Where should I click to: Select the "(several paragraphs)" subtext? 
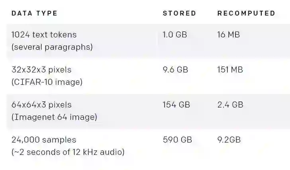pyautogui.click(x=52, y=47)
